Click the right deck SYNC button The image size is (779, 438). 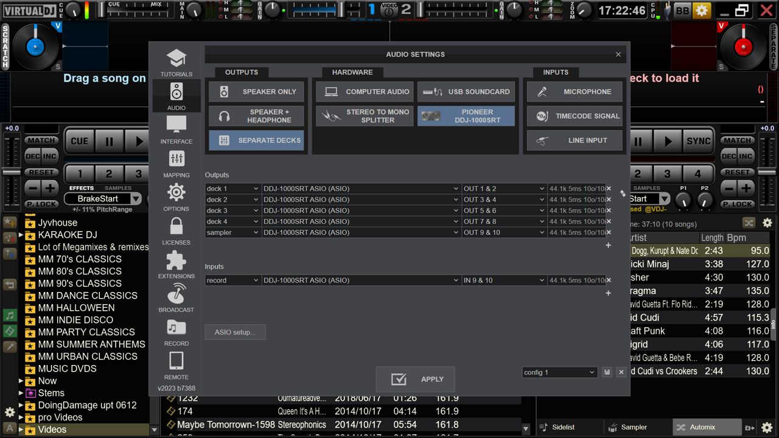click(699, 142)
